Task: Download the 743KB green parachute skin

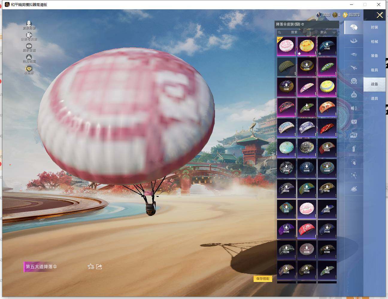Action: click(x=307, y=107)
